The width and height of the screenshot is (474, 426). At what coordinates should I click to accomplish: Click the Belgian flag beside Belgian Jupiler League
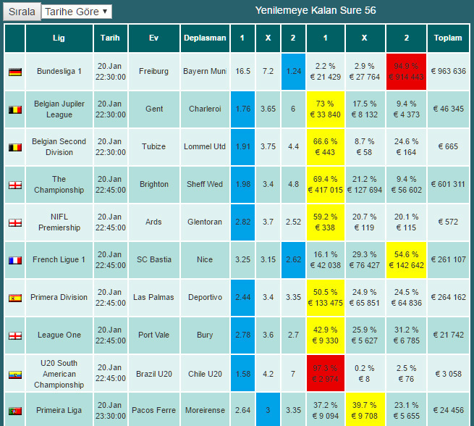(14, 109)
